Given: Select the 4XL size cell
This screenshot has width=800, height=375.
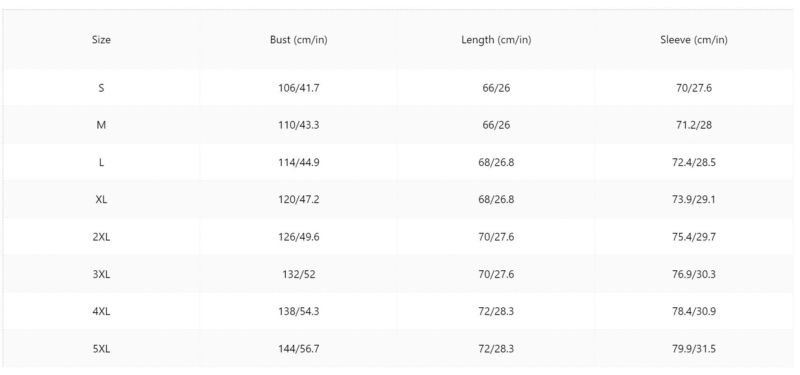Looking at the screenshot, I should (101, 311).
